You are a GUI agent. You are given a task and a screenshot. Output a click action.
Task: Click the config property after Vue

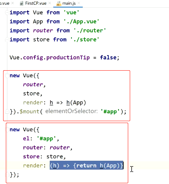point(33,57)
